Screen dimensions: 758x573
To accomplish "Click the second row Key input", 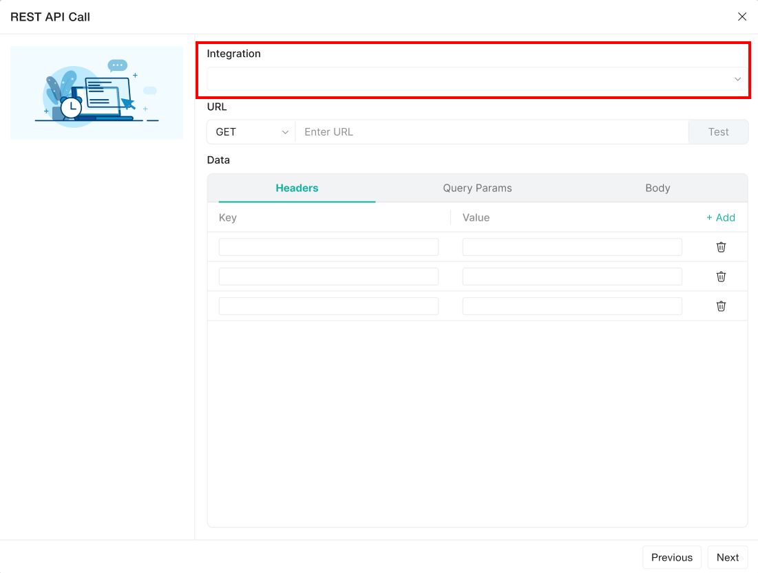I will coord(328,277).
